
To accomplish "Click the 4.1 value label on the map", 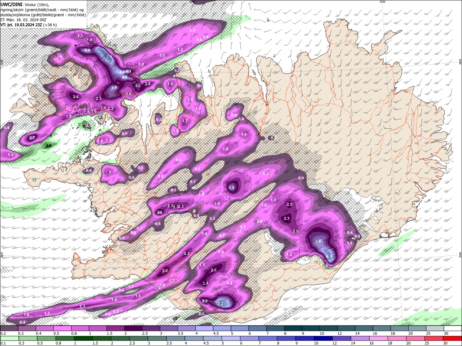I will coord(128,72).
